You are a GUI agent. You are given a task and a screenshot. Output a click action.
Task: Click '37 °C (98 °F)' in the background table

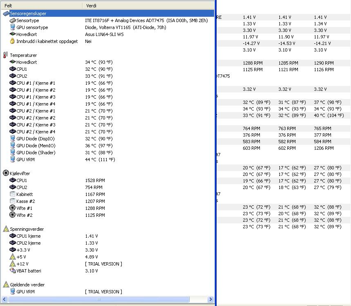328,102
